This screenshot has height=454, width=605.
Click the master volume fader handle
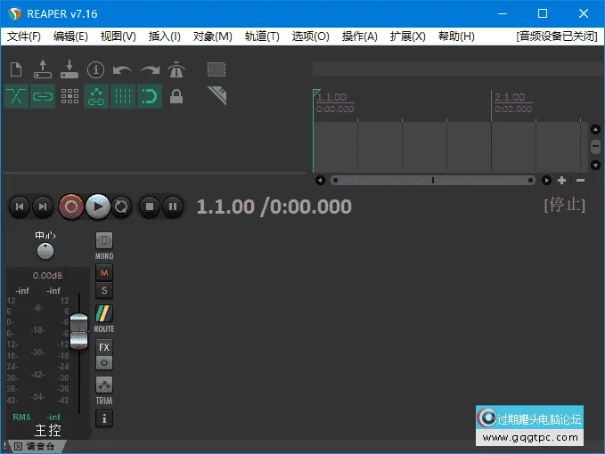tap(79, 329)
